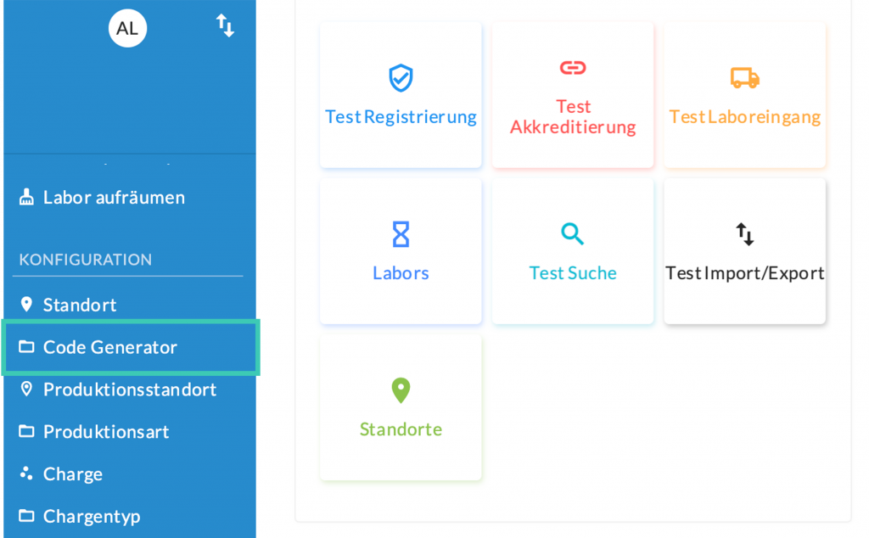
Task: Click the blue hourglass icon for Labors
Action: pyautogui.click(x=401, y=234)
